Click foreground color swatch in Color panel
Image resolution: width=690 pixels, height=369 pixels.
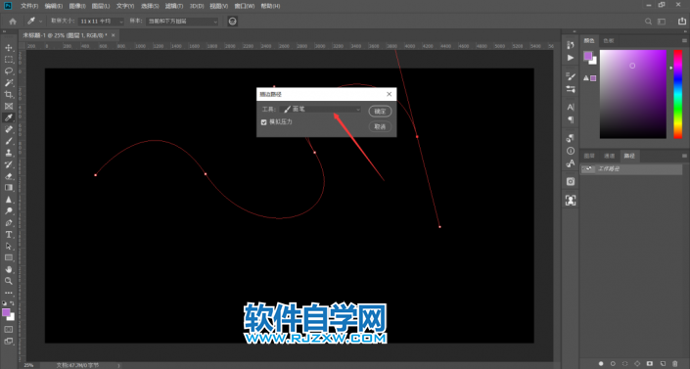pyautogui.click(x=588, y=56)
